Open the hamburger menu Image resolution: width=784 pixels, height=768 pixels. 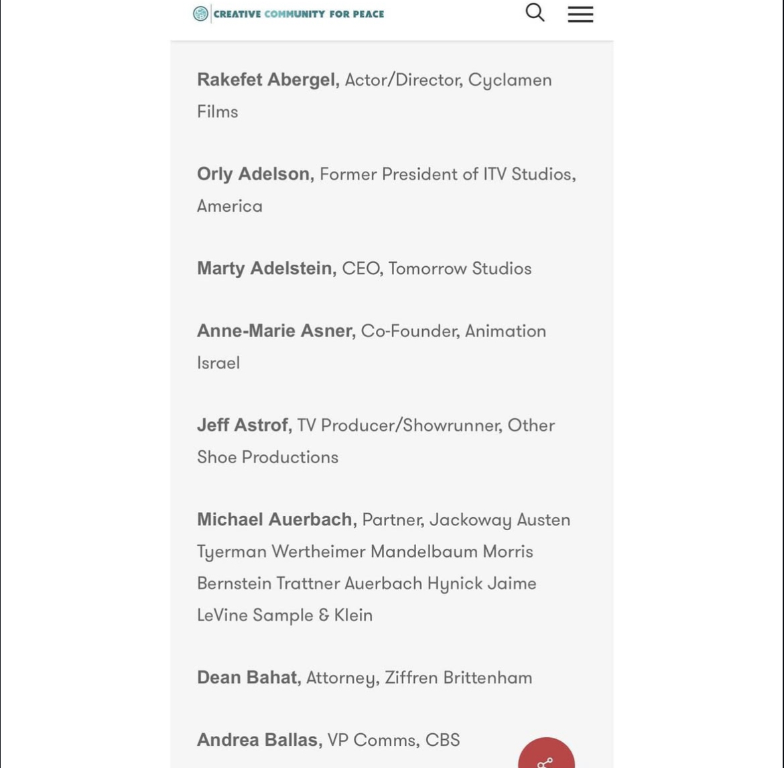coord(580,14)
